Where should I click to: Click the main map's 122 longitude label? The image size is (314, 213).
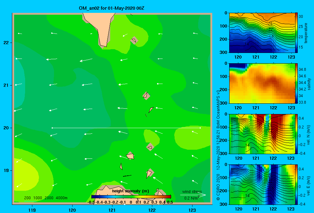click(152, 210)
